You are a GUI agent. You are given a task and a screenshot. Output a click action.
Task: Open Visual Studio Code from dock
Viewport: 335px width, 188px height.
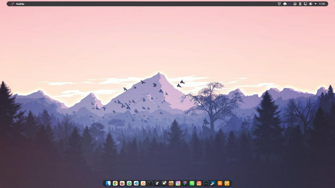click(136, 183)
